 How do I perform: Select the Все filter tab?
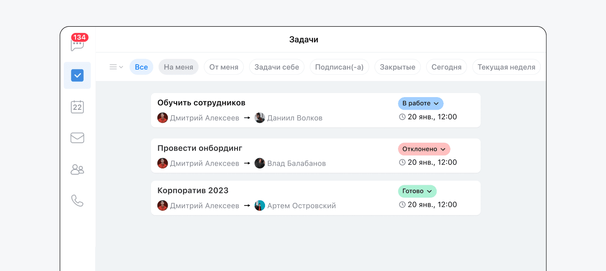click(x=141, y=67)
